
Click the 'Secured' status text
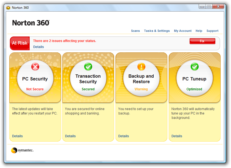88,89
